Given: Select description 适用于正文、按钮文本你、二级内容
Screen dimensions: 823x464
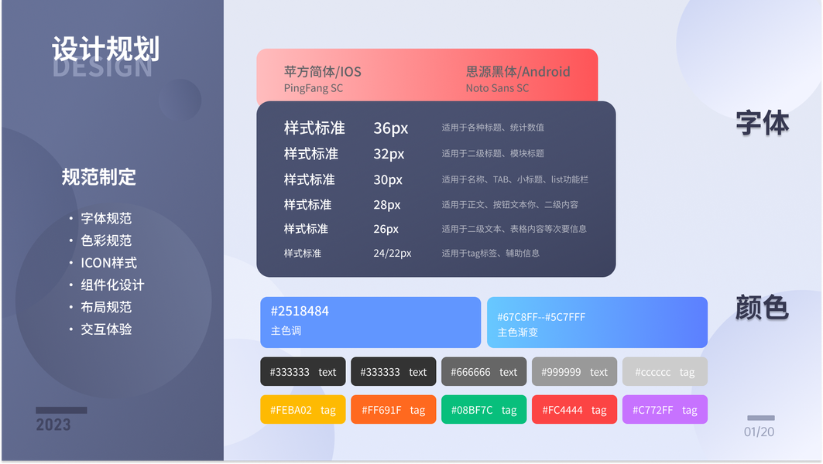Looking at the screenshot, I should 509,205.
